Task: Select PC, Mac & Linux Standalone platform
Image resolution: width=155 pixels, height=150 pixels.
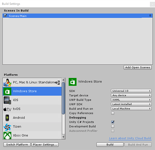Action: coord(32,82)
